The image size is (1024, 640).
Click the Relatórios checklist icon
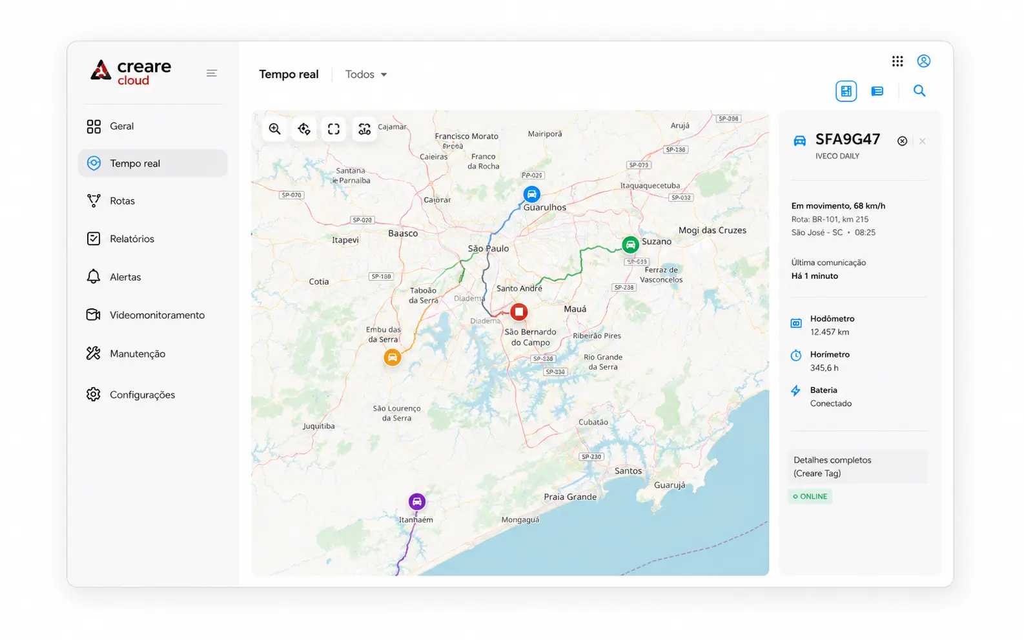coord(94,239)
